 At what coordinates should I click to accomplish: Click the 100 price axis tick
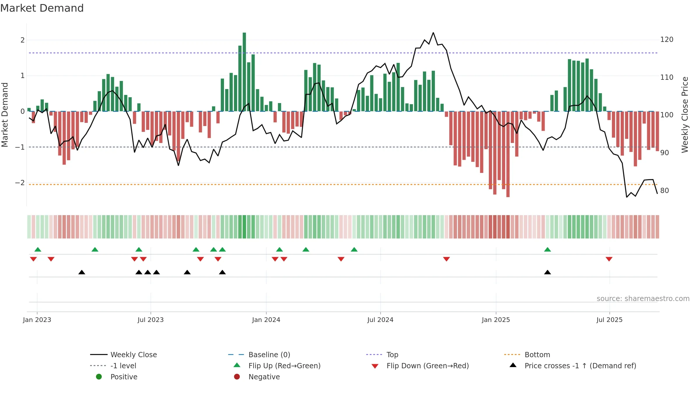click(667, 115)
